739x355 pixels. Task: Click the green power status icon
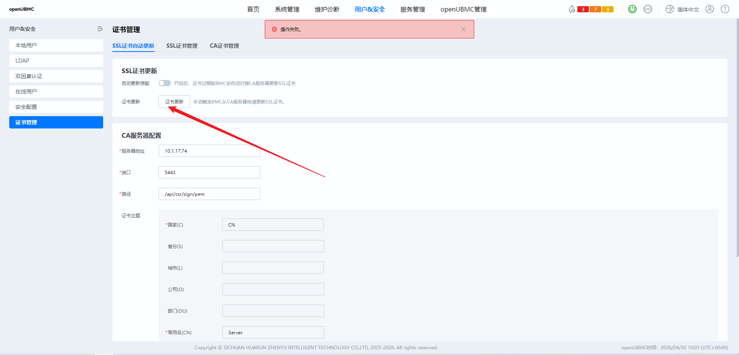[x=632, y=9]
